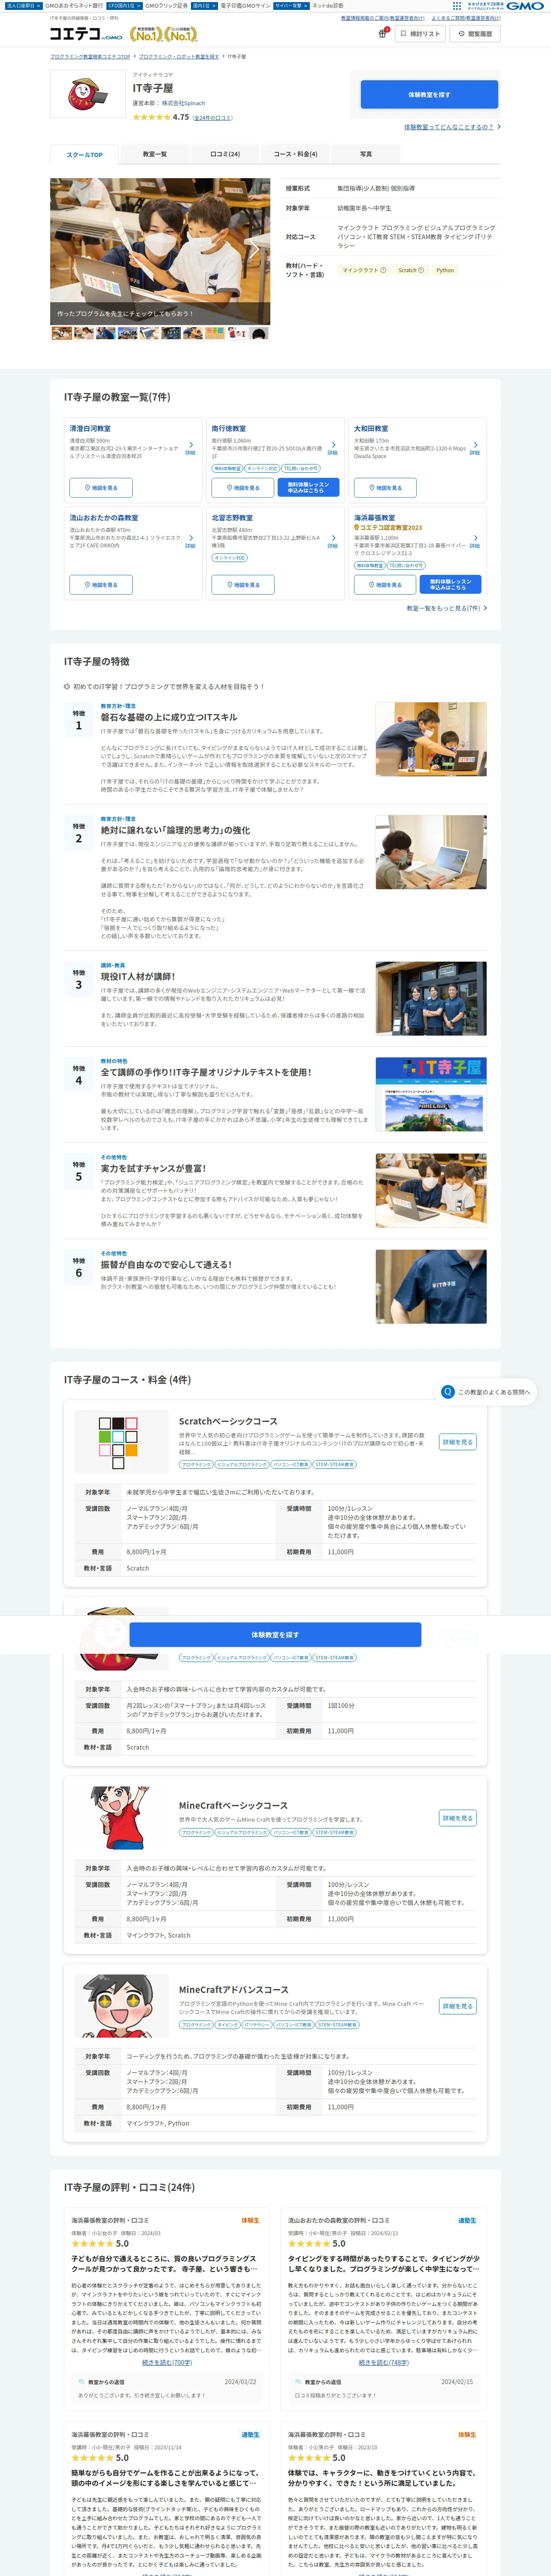Click the 全24件の口コミ rating link
Image resolution: width=551 pixels, height=2576 pixels.
(x=213, y=118)
